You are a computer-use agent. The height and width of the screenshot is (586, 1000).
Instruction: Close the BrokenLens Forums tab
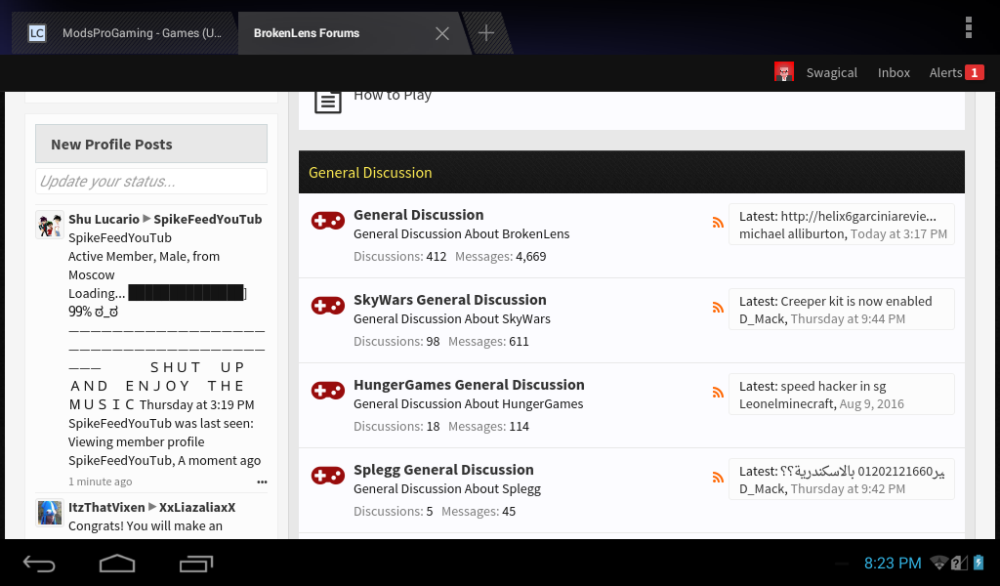(x=442, y=33)
